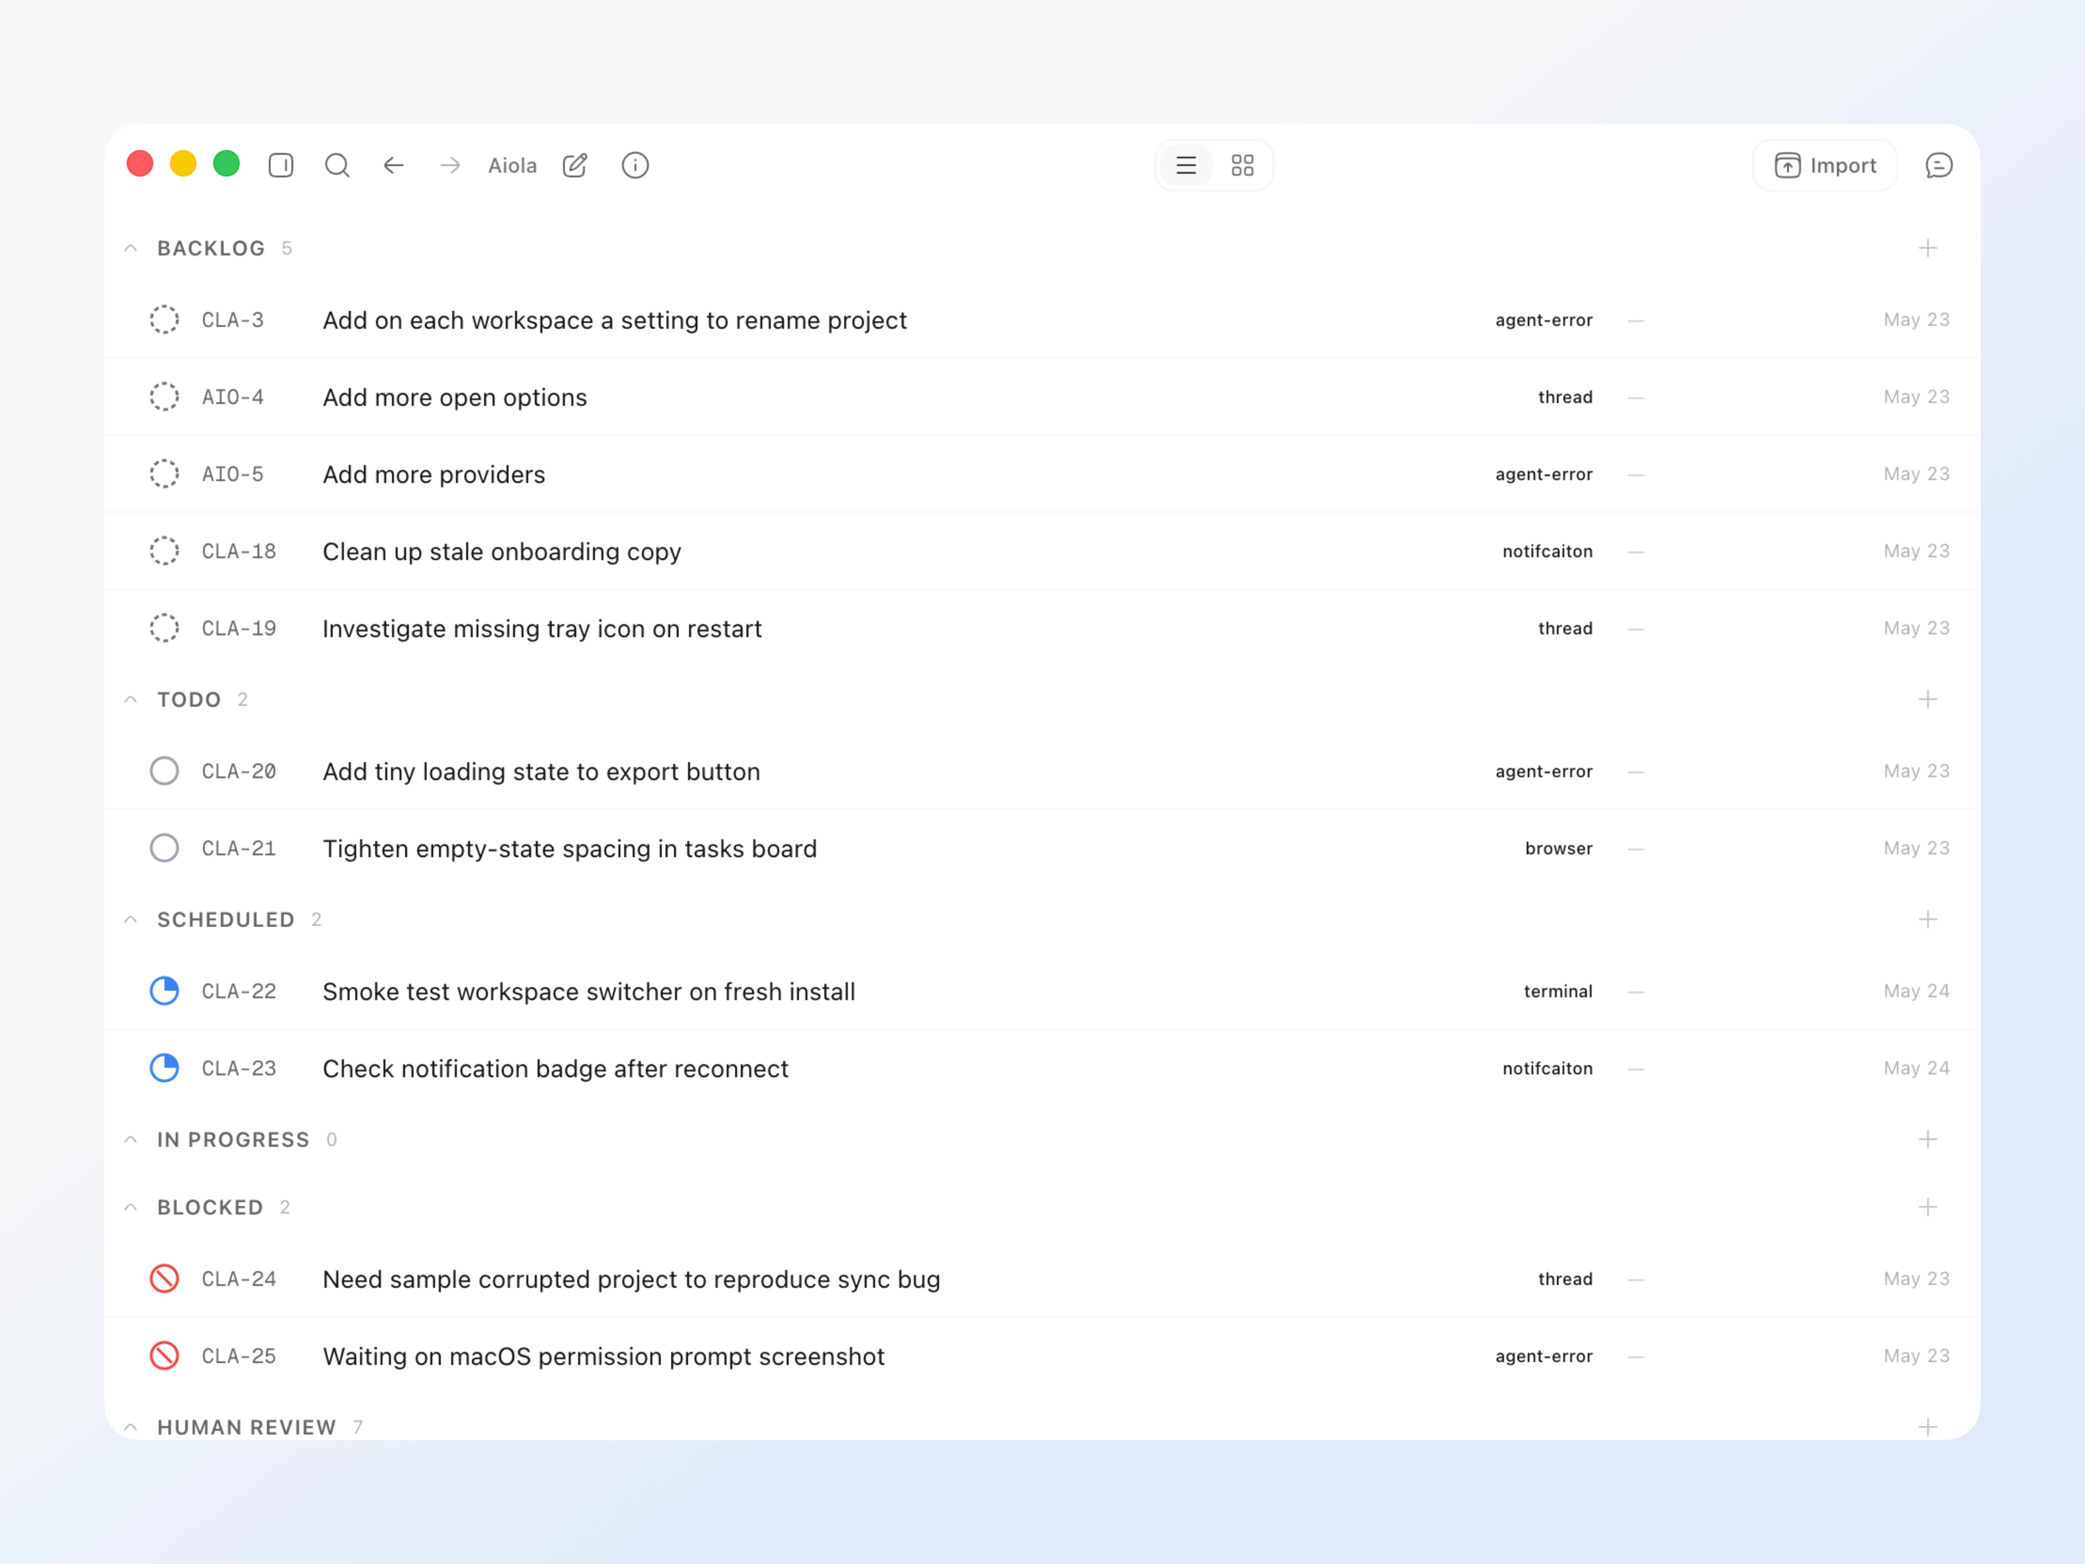This screenshot has height=1564, width=2085.
Task: Click the agent-error label on CLA-25
Action: point(1544,1357)
